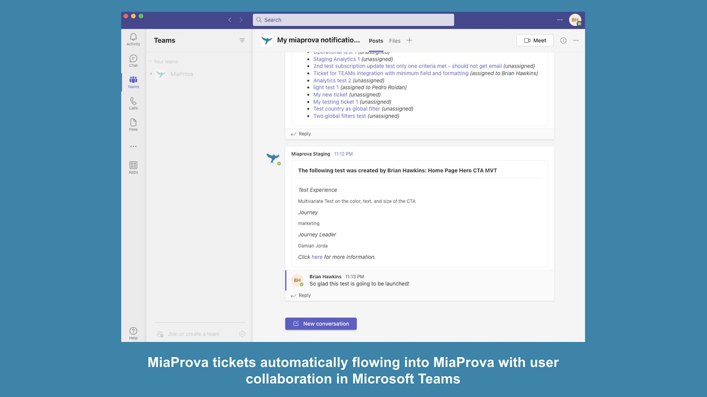Viewport: 707px width, 397px height.
Task: Reply to the ticket list message
Action: 301,134
